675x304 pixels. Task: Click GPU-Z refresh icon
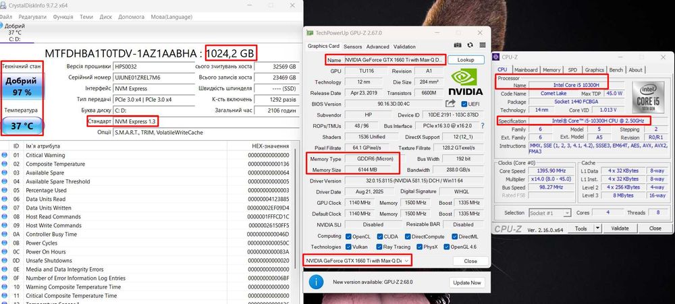point(470,45)
